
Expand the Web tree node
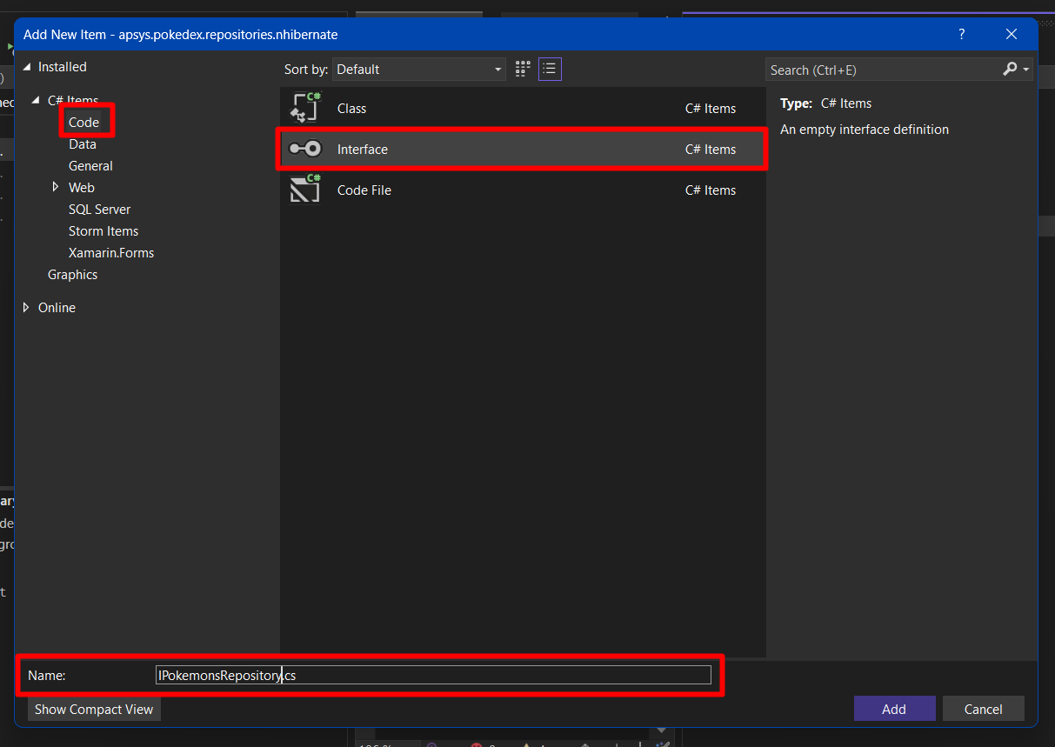click(56, 187)
